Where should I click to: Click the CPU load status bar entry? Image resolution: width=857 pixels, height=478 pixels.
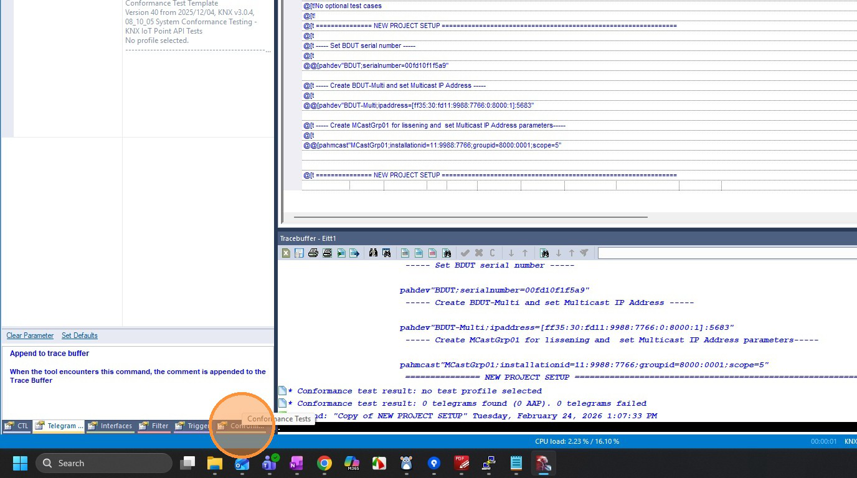point(577,441)
